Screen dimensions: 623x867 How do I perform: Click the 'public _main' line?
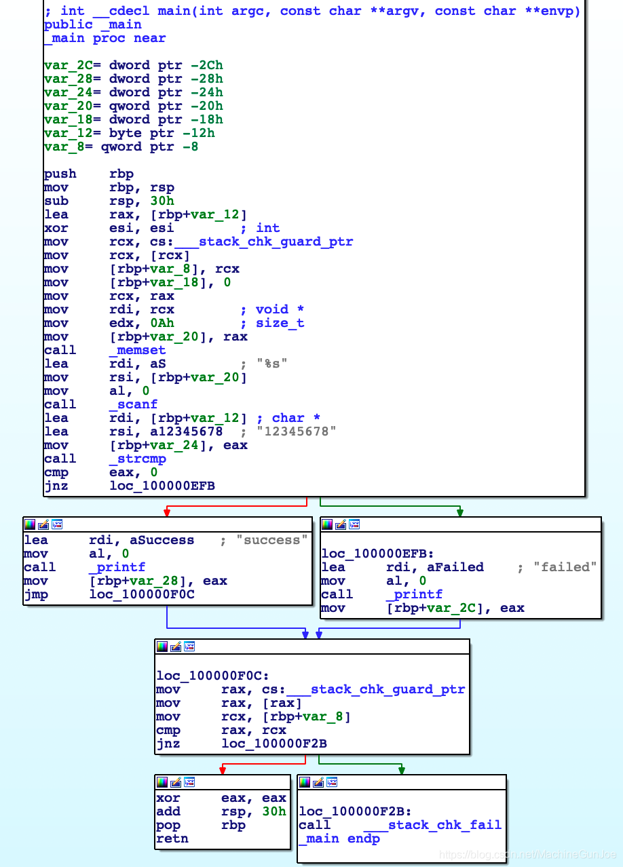tap(92, 24)
